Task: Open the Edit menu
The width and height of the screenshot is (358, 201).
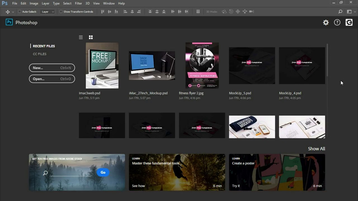Action: [x=23, y=3]
